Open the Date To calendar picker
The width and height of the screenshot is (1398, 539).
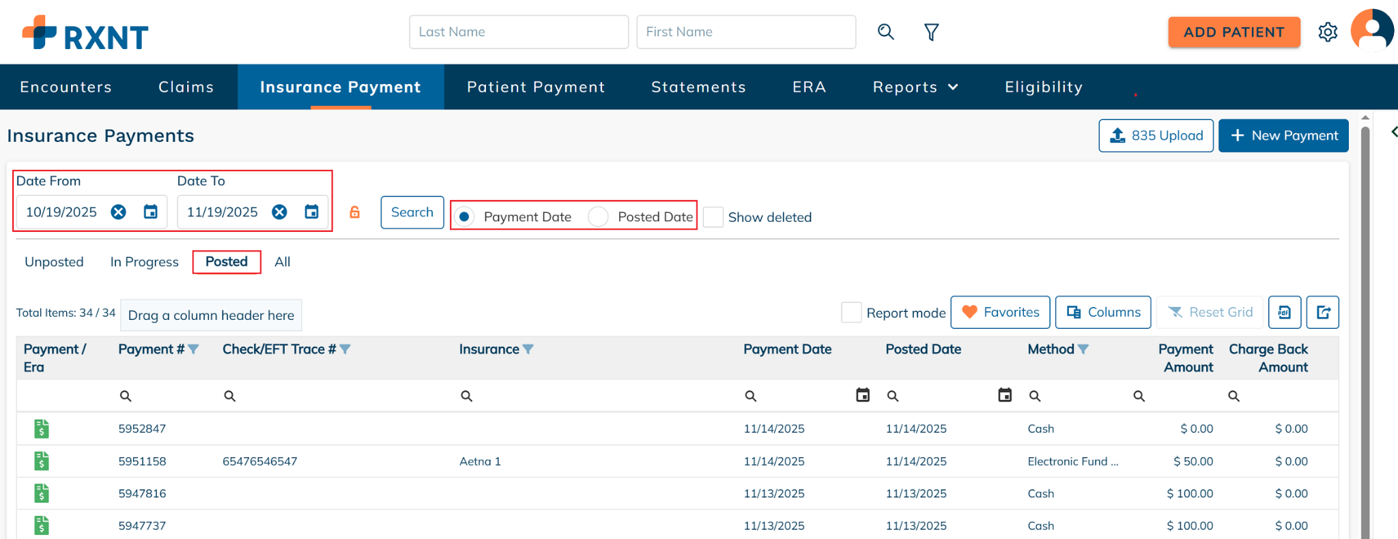(311, 212)
